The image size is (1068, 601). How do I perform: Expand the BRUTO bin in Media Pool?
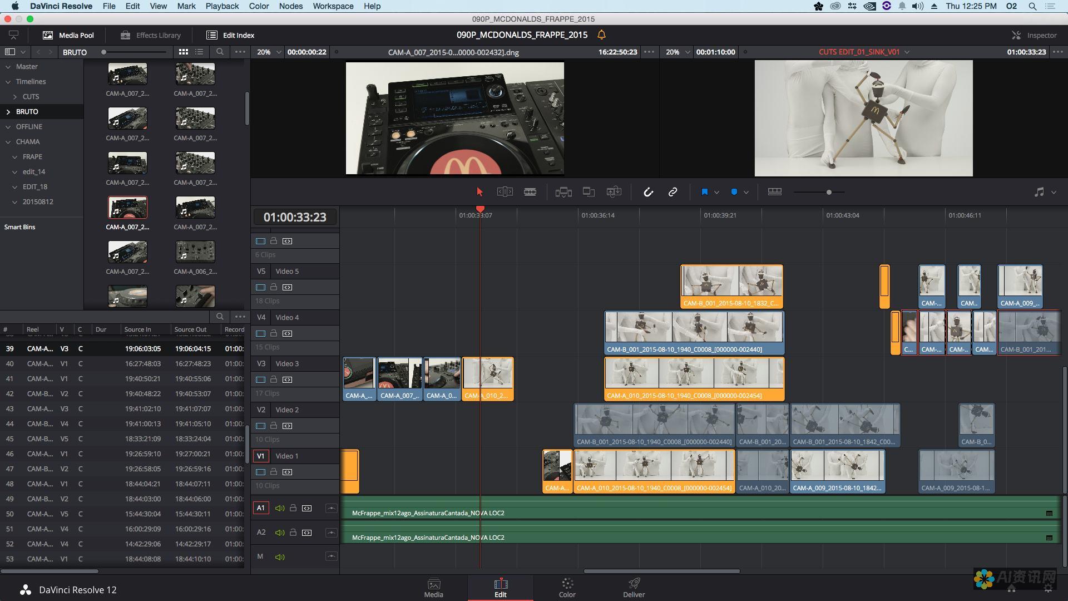click(8, 111)
